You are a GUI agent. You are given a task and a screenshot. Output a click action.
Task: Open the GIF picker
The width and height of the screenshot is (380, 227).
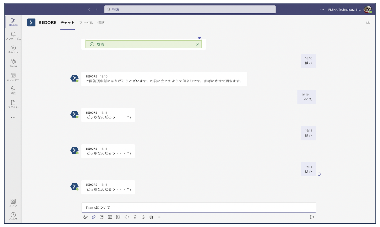(x=110, y=217)
